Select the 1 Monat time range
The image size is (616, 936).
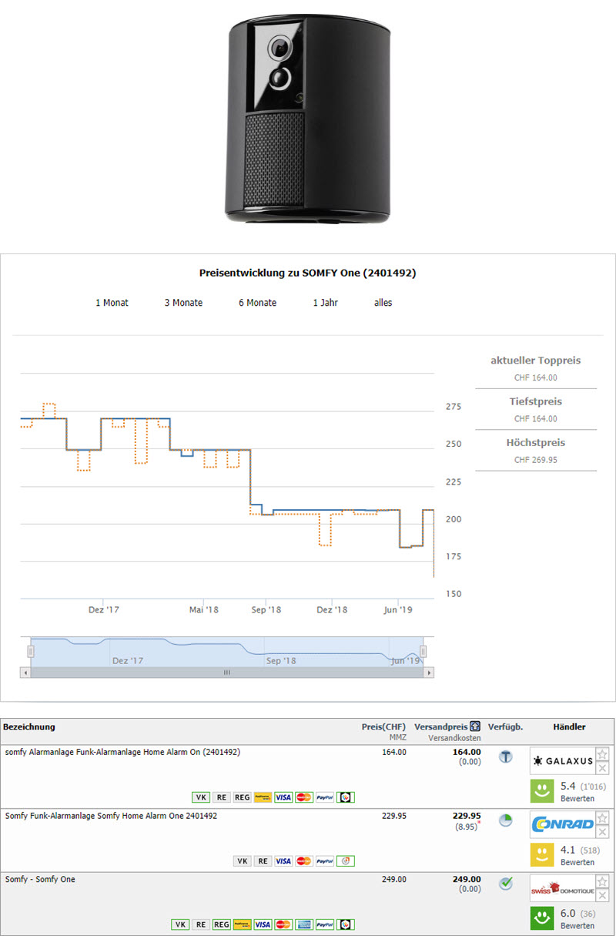coord(112,303)
